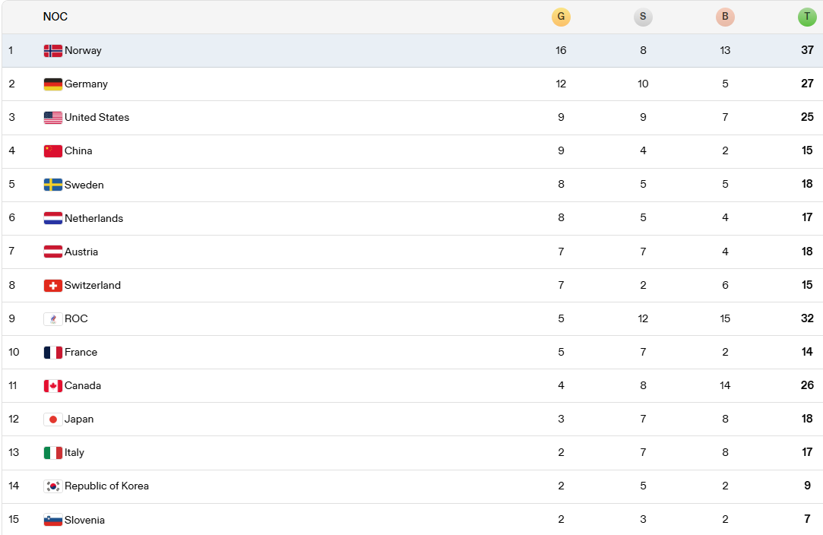Click the gold medal G column icon

(x=561, y=17)
